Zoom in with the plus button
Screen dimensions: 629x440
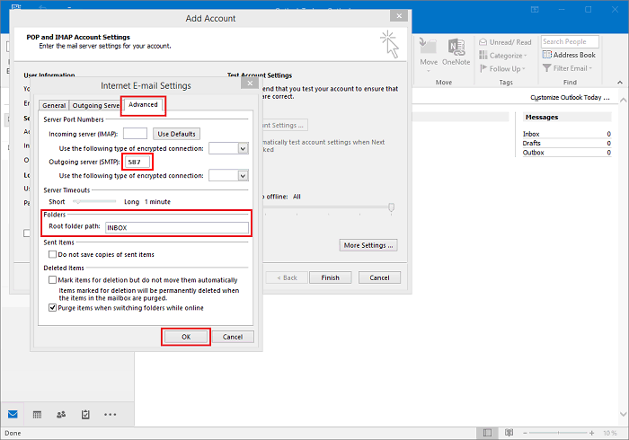pos(591,433)
